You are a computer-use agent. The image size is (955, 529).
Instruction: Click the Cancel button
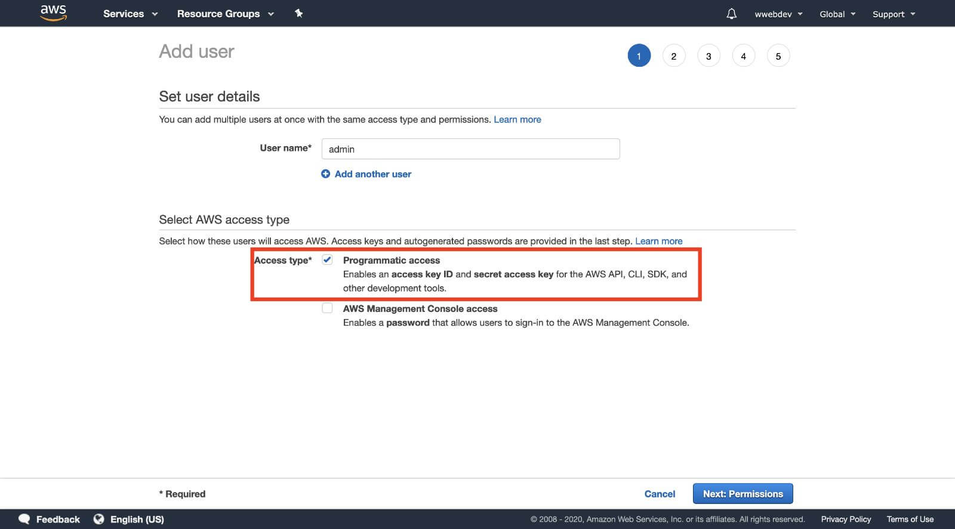[660, 494]
